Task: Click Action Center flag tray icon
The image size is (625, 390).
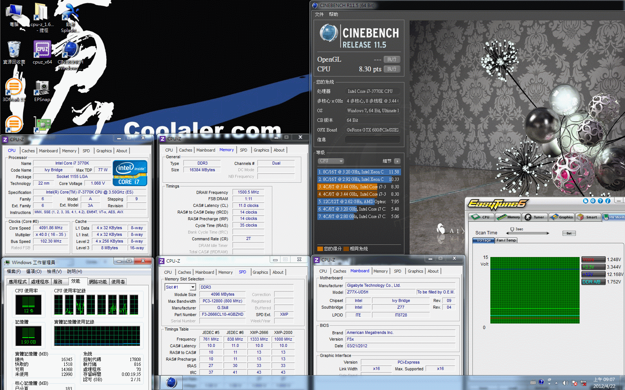Action: 574,383
